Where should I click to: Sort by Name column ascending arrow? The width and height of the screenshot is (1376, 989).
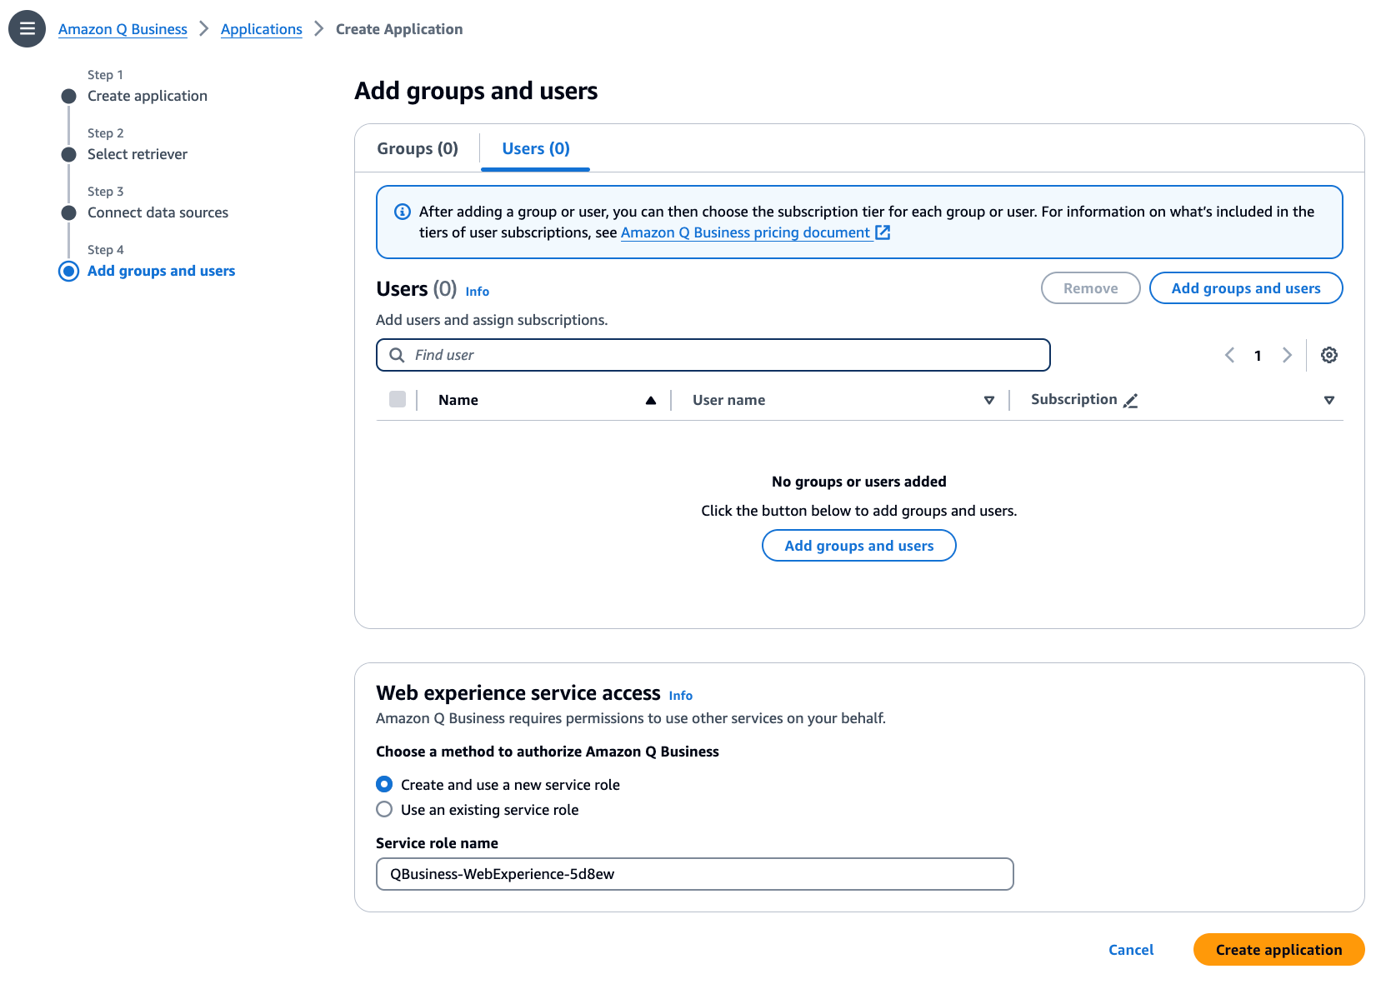pos(651,401)
